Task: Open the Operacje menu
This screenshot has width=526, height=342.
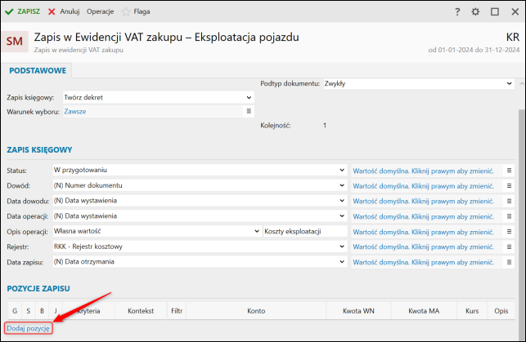Action: 101,11
